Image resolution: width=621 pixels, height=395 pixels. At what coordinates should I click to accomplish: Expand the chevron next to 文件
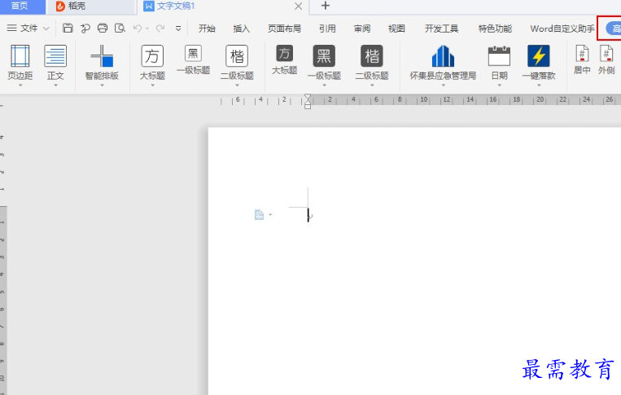46,29
